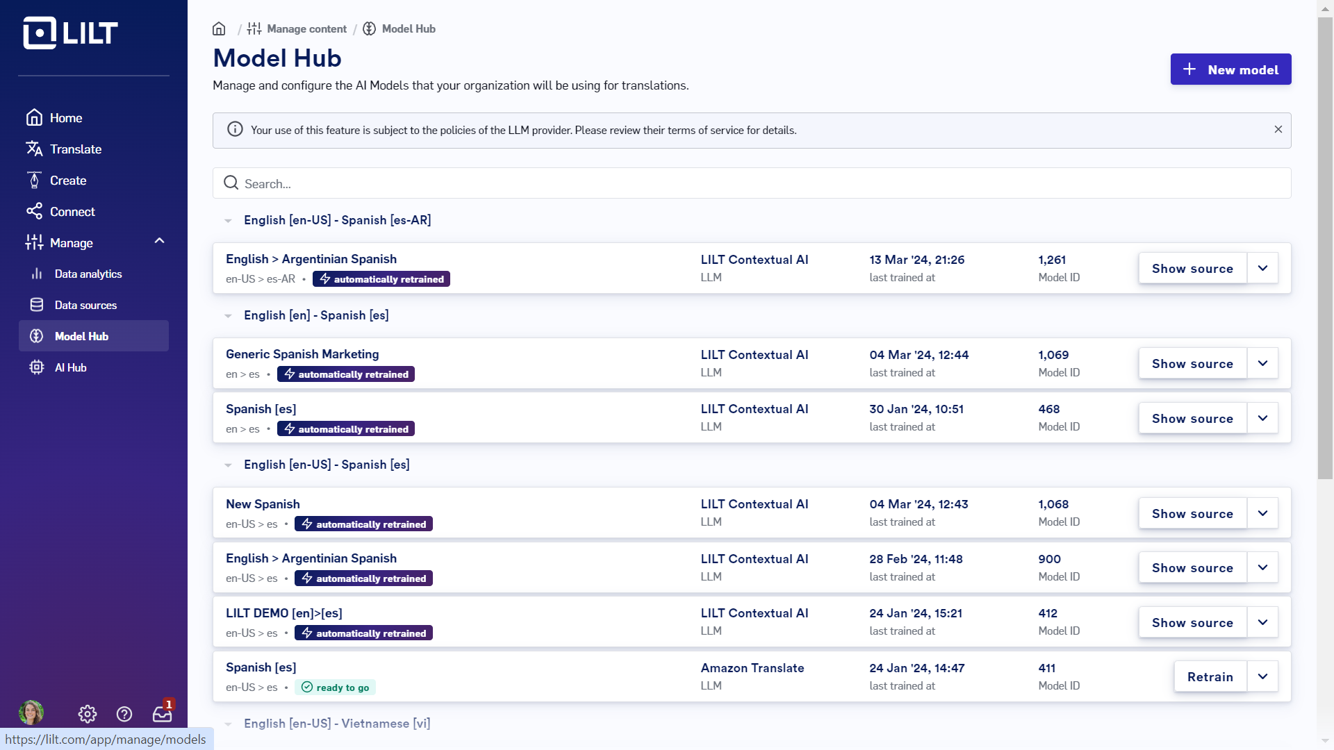Retrain the Amazon Translate Spanish model
Image resolution: width=1334 pixels, height=750 pixels.
[1210, 676]
